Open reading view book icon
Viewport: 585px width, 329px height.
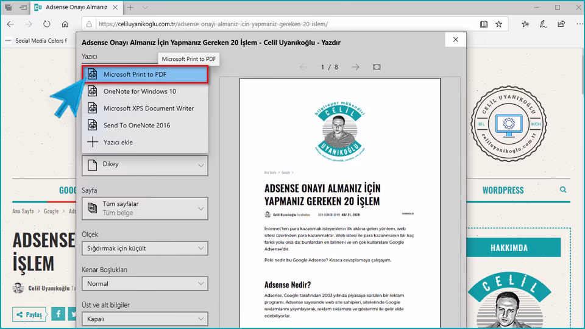[x=484, y=24]
